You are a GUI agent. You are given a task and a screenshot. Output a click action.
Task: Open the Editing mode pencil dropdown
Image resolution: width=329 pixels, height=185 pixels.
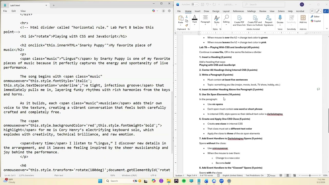[319, 11]
